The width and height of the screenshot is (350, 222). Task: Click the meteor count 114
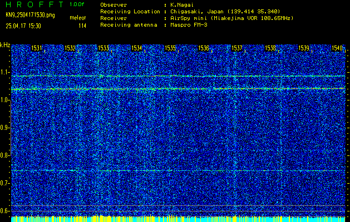coord(82,26)
